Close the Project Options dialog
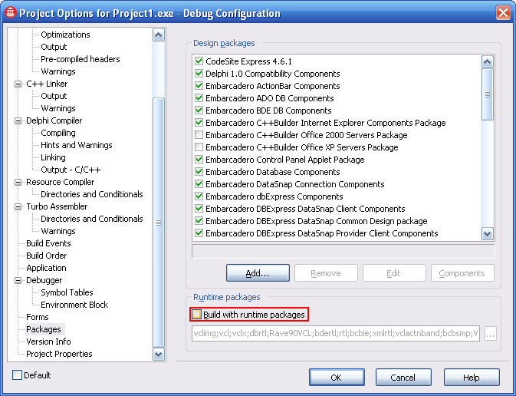The image size is (516, 396). tap(503, 13)
